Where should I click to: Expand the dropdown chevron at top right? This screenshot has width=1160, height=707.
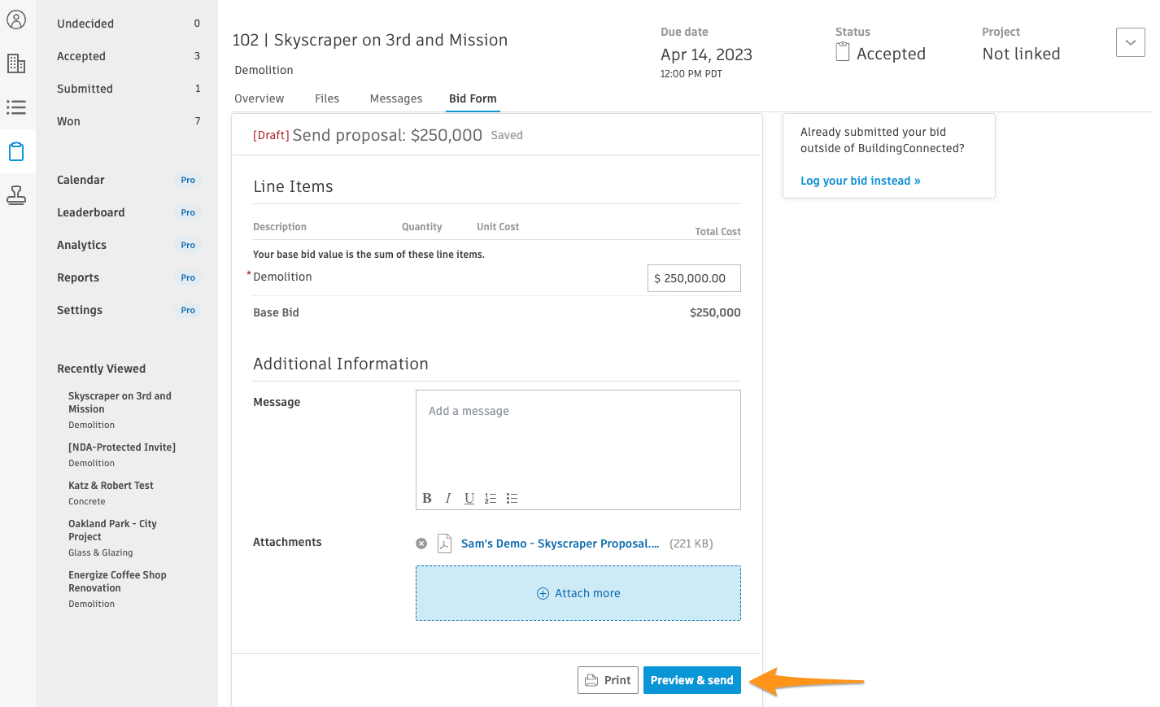[x=1130, y=42]
